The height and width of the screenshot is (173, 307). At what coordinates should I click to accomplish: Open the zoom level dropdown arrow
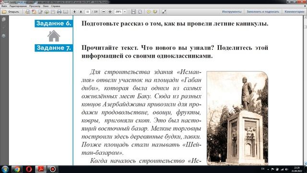pyautogui.click(x=125, y=12)
